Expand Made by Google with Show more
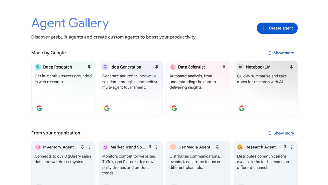Image resolution: width=328 pixels, height=185 pixels. 281,53
